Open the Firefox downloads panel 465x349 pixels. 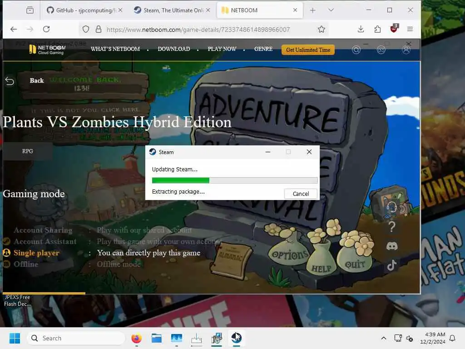tap(361, 29)
